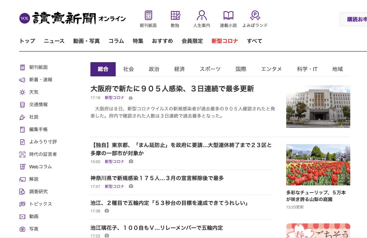The image size is (367, 238).
Task: Open 新着・速報 sidebar label
Action: tap(41, 80)
